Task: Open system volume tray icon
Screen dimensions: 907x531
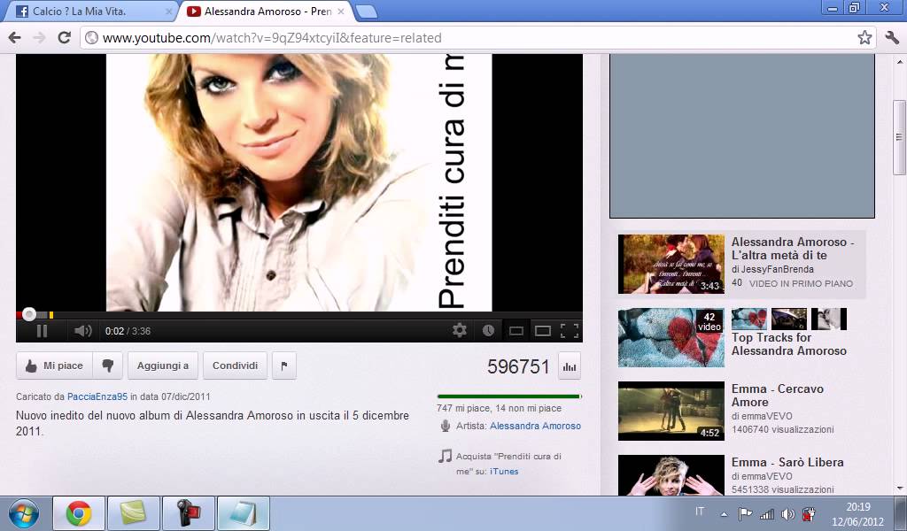Action: point(787,513)
